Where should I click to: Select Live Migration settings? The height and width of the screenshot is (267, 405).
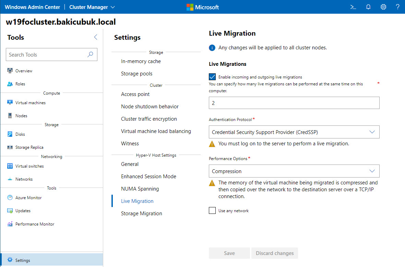click(x=137, y=201)
